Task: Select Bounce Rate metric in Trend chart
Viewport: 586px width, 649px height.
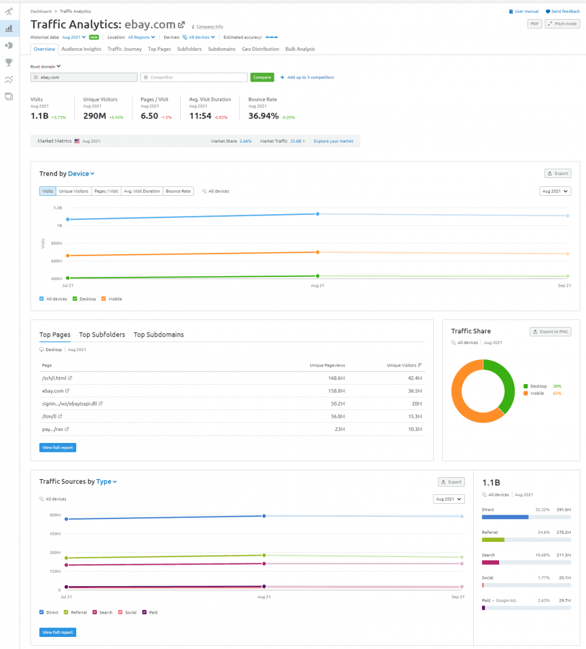Action: 178,191
